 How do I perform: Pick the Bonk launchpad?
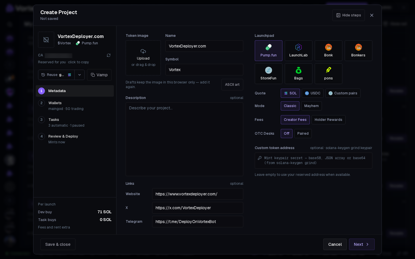[x=328, y=51]
